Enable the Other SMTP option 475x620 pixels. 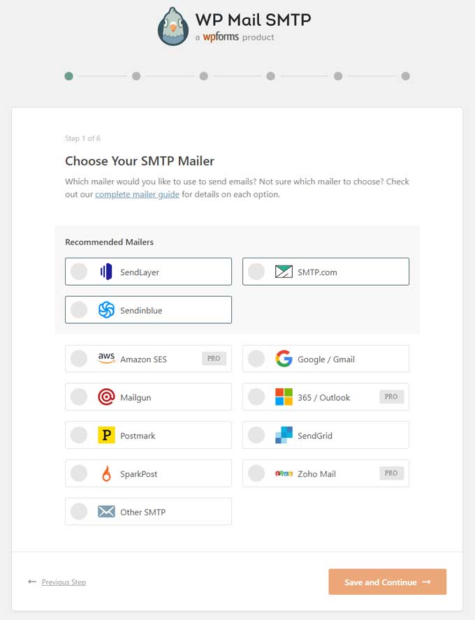coord(78,511)
